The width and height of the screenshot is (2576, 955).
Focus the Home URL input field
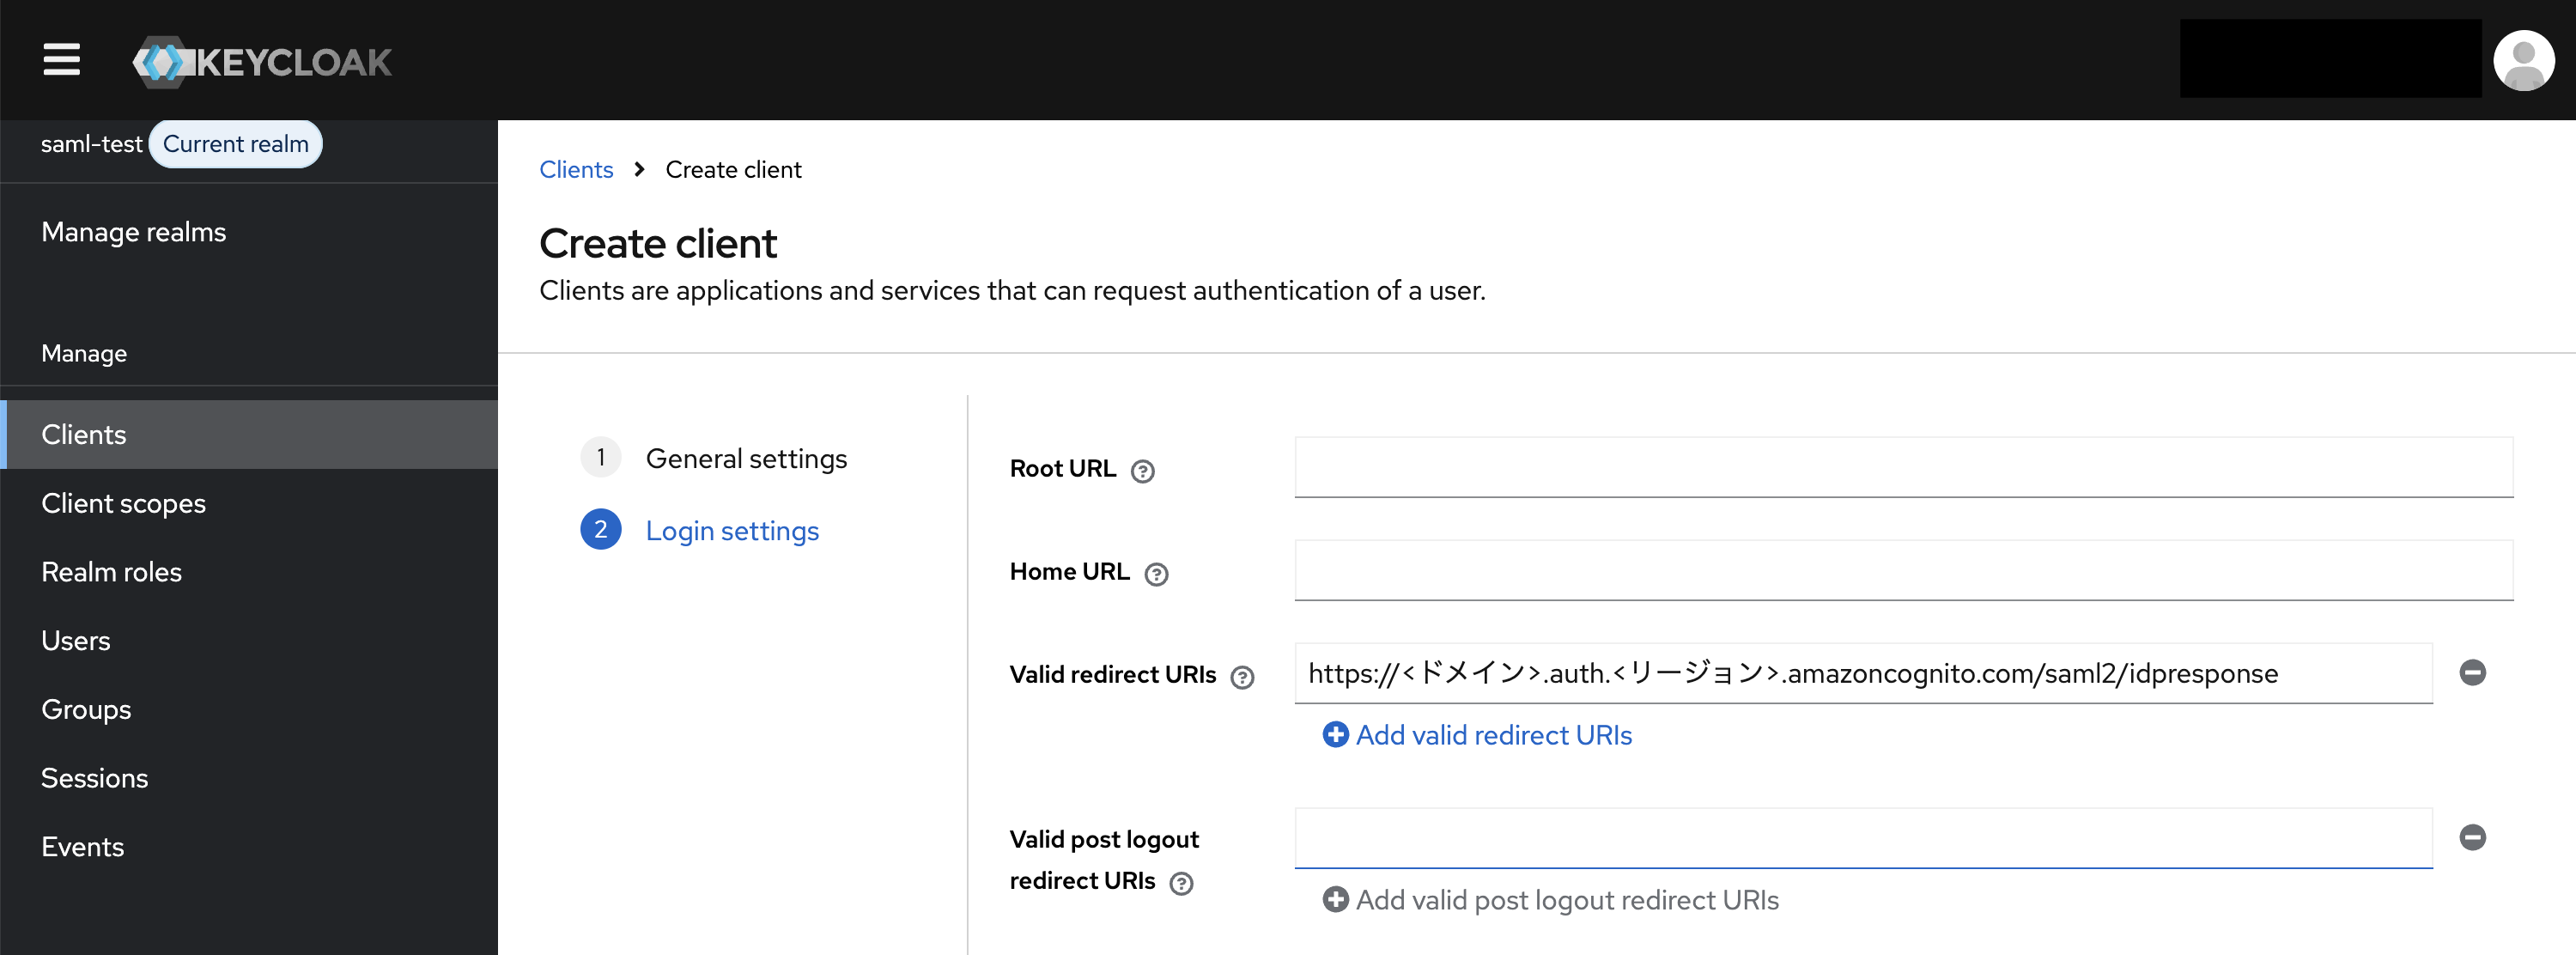pos(1903,570)
